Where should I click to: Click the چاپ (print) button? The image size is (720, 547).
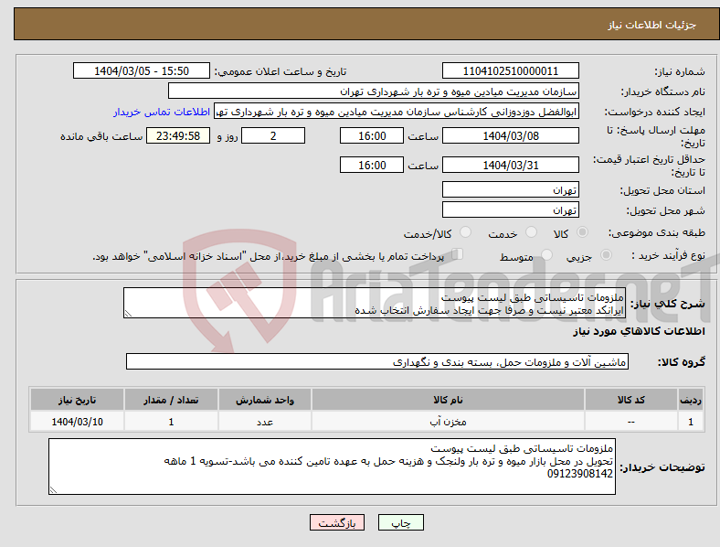tap(401, 522)
